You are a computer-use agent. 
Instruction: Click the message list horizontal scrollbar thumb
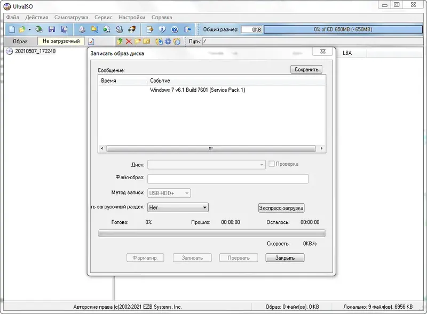coord(211,148)
